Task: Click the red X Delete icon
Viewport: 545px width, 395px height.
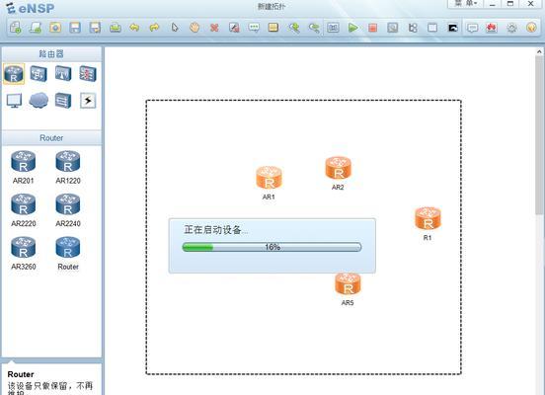Action: click(x=214, y=28)
